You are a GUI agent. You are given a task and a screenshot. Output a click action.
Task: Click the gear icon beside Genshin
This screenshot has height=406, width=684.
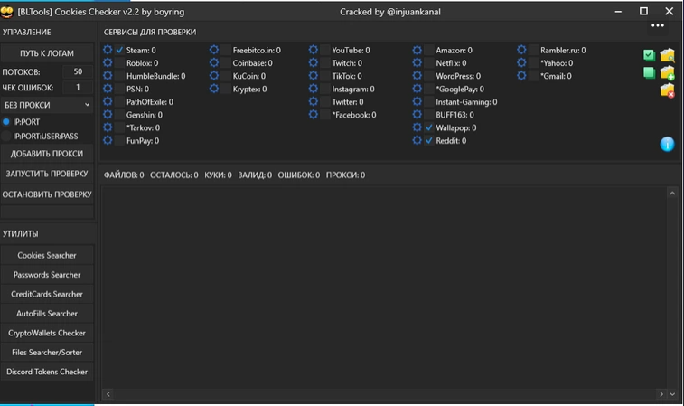pos(108,115)
